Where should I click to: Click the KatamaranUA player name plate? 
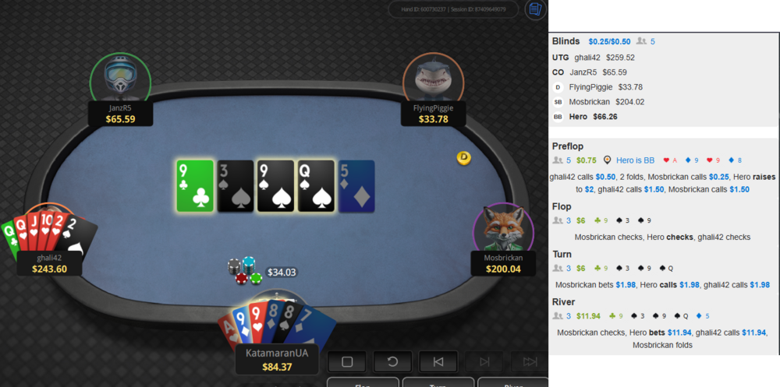[x=277, y=359]
